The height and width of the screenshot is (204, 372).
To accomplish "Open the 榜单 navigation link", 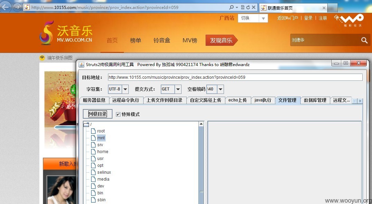I will pos(136,41).
